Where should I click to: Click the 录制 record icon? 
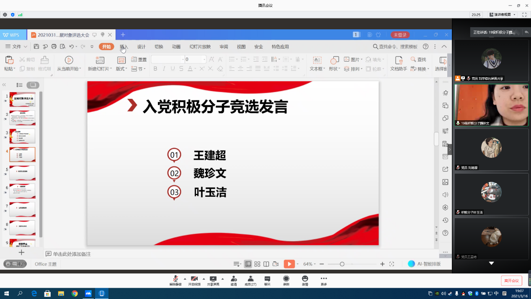[x=286, y=279]
